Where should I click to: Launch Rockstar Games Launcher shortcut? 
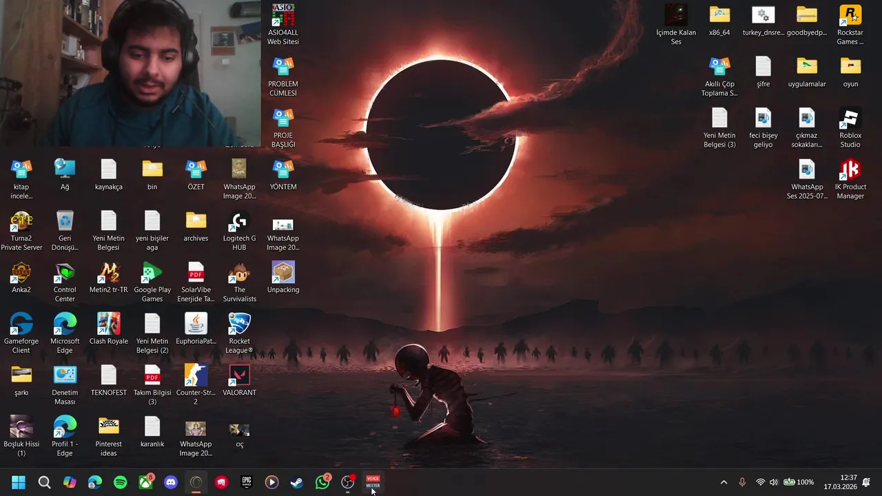(850, 24)
